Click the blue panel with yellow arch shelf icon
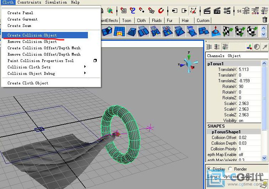The height and width of the screenshot is (189, 269). pos(119,31)
